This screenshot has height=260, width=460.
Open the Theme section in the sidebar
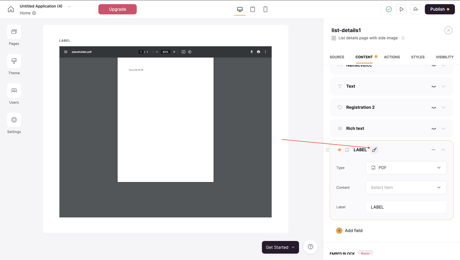click(14, 64)
